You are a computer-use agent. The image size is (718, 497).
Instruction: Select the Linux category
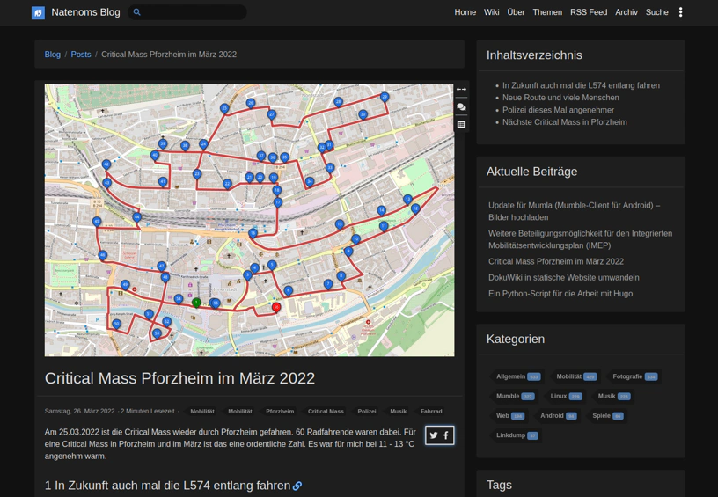click(565, 397)
